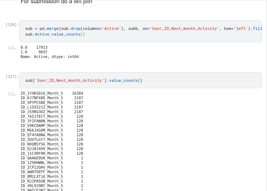Click inside code cell 126 on the pd.merge line
The width and height of the screenshot is (267, 191).
pos(143,28)
